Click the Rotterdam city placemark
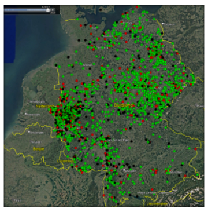Screen dimensions: 208x212 pyautogui.click(x=25, y=114)
